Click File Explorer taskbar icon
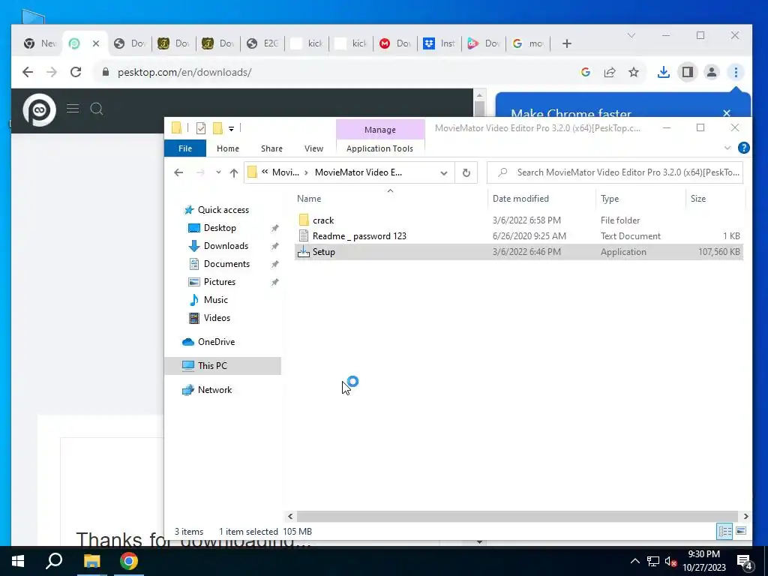The height and width of the screenshot is (576, 768). pos(91,561)
